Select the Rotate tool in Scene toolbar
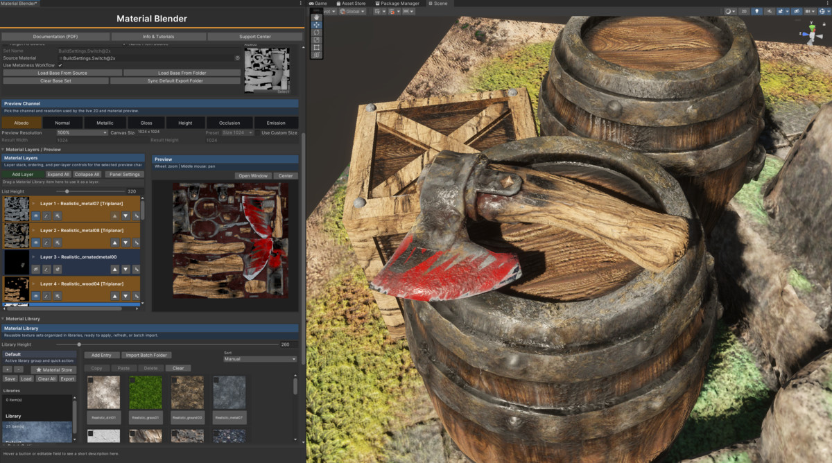Screen dimensions: 832x463 316,33
